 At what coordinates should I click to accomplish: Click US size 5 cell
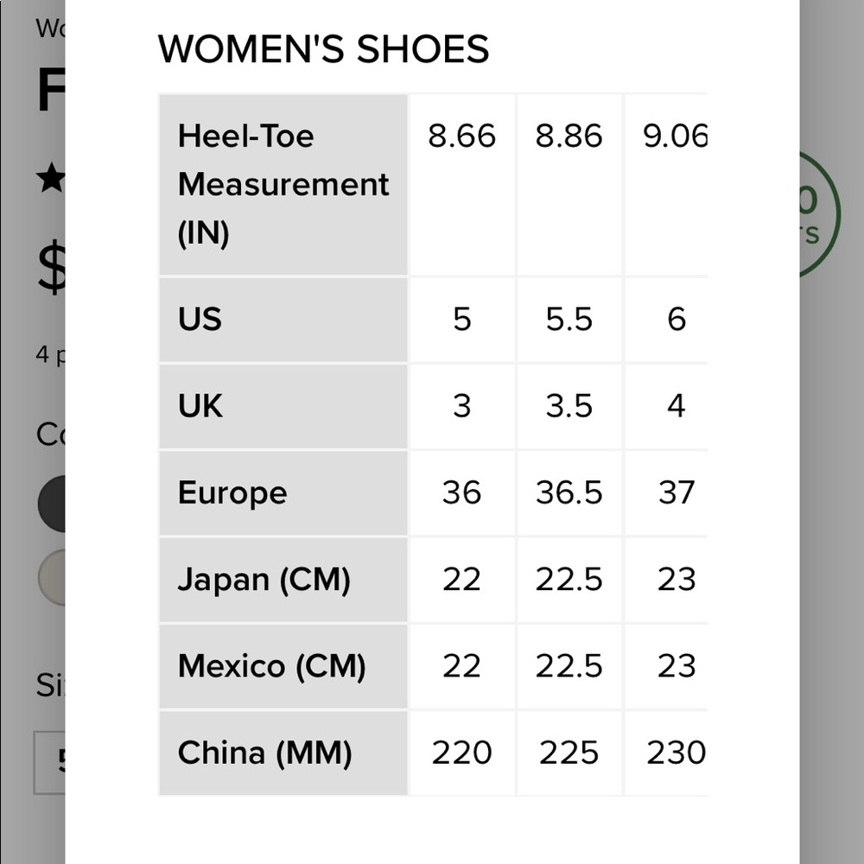[x=461, y=320]
